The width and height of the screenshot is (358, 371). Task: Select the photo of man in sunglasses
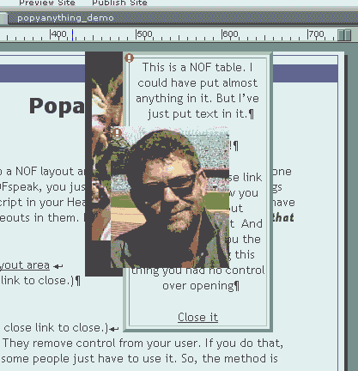[170, 198]
